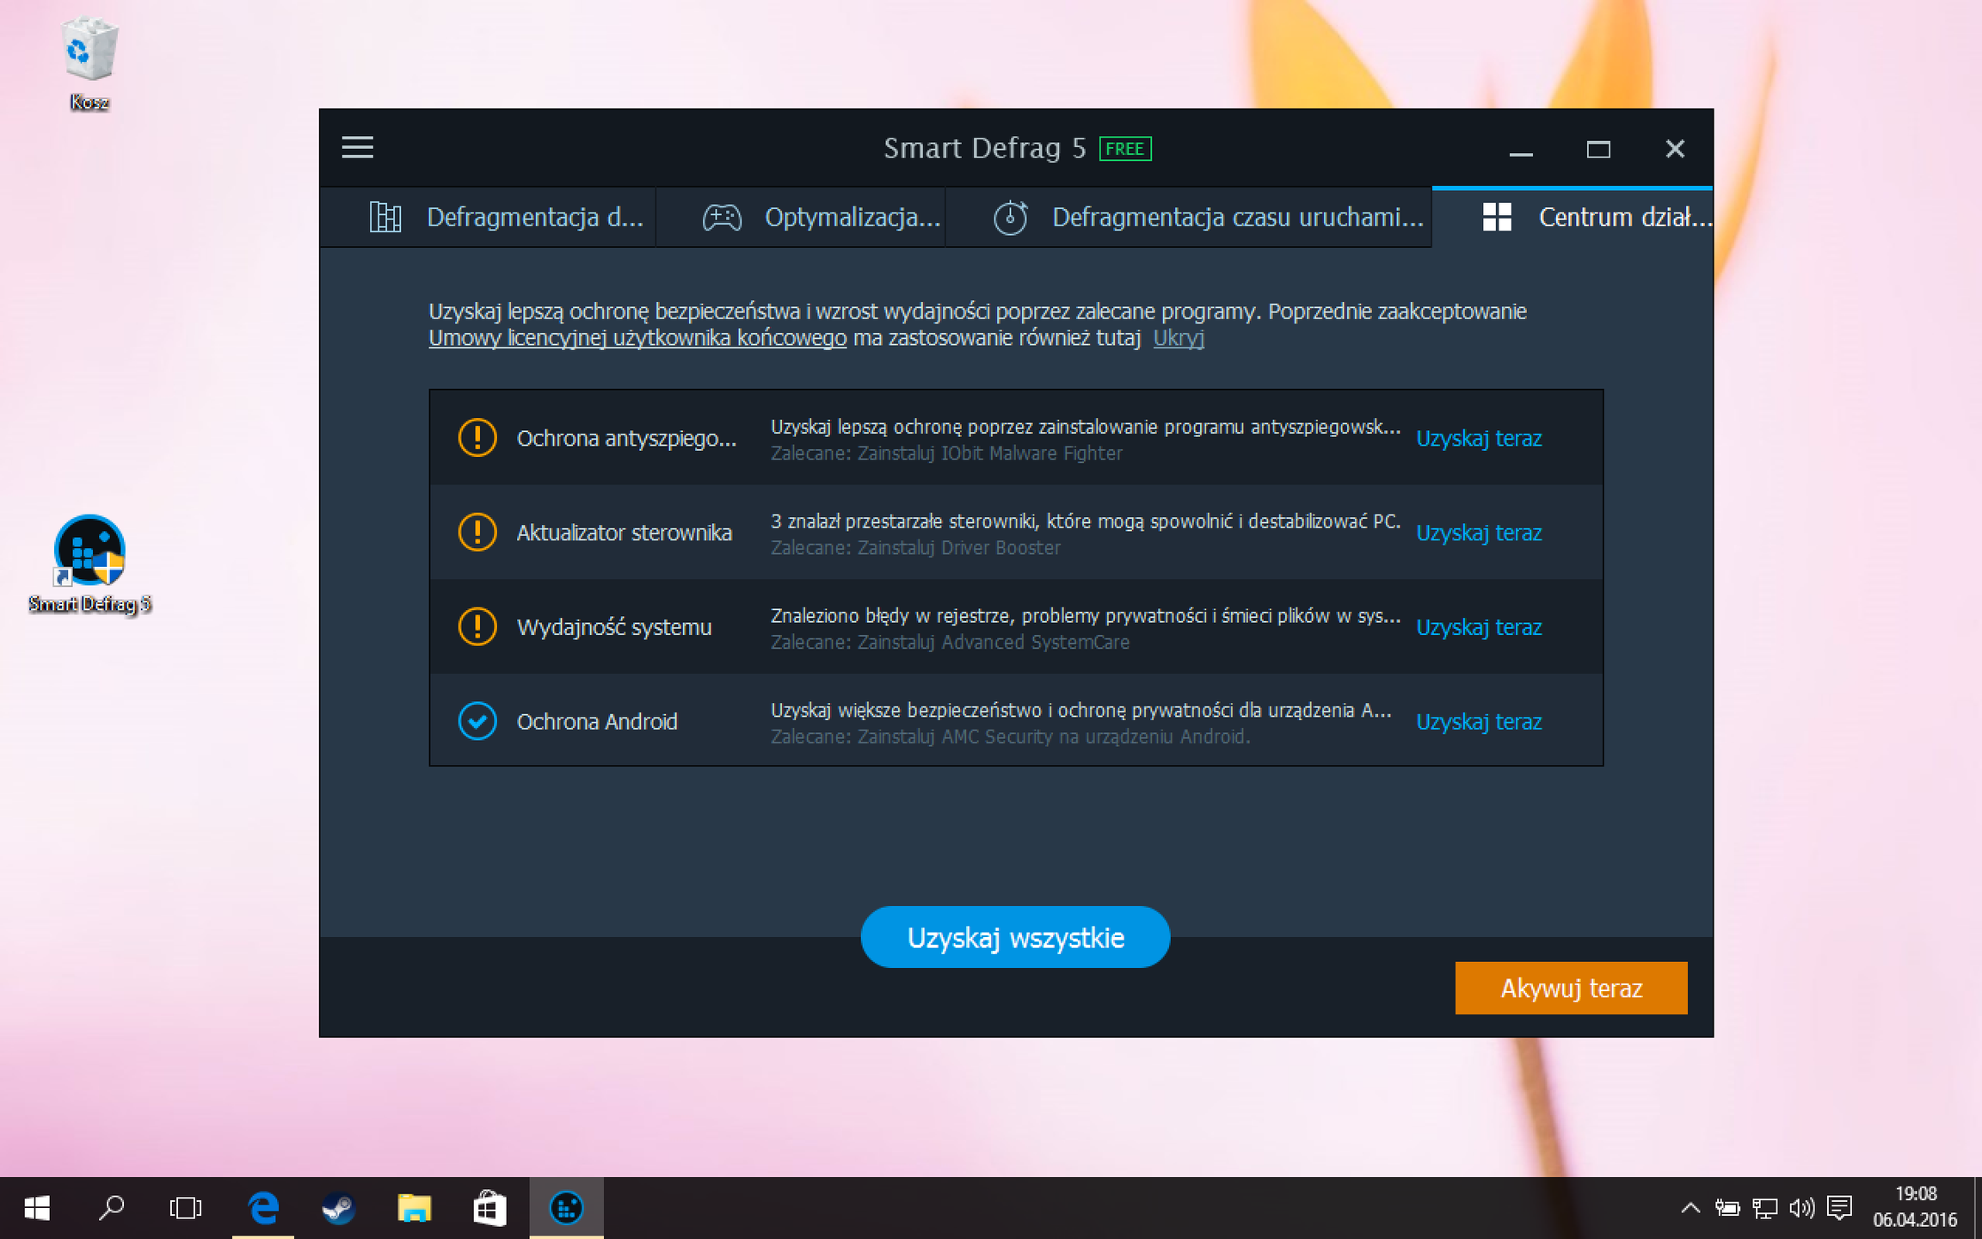This screenshot has width=1982, height=1239.
Task: Click Uzyskaj teraz for Ochrona Android
Action: 1479,721
